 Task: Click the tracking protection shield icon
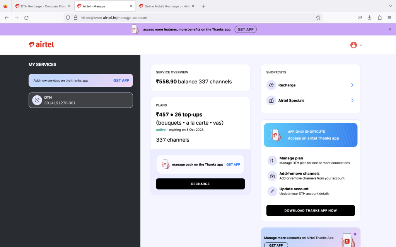pos(68,18)
